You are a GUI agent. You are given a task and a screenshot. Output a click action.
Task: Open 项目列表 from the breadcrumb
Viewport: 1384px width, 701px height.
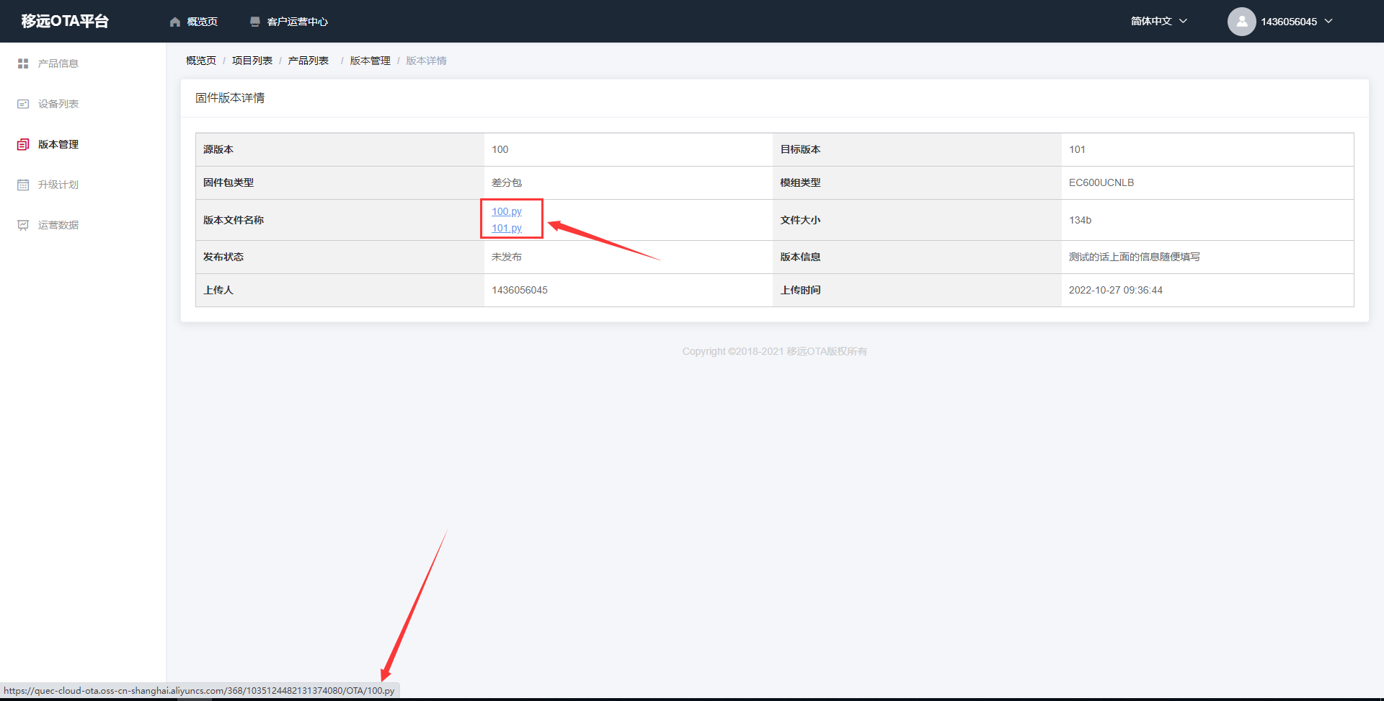click(252, 60)
